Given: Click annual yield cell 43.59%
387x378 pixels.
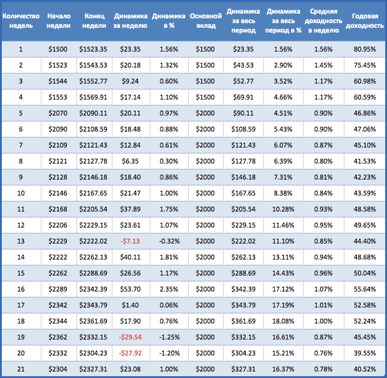Looking at the screenshot, I should click(x=365, y=193).
